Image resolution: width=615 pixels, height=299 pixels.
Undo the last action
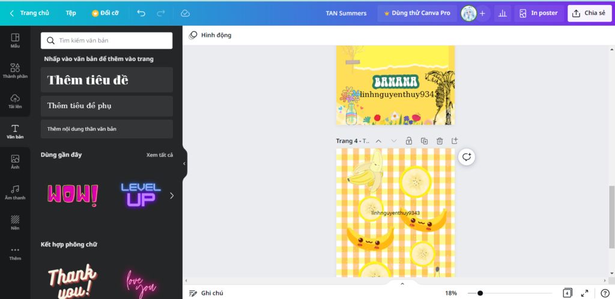click(x=141, y=13)
